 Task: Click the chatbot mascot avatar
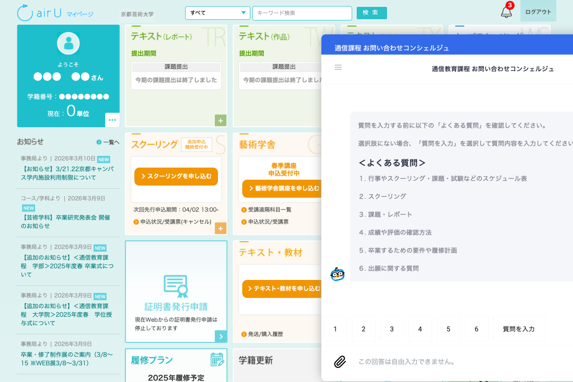click(x=337, y=274)
